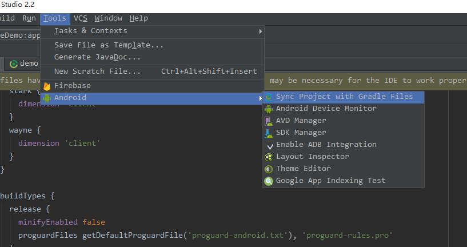This screenshot has height=247, width=467.
Task: Open the Run menu
Action: pos(29,18)
